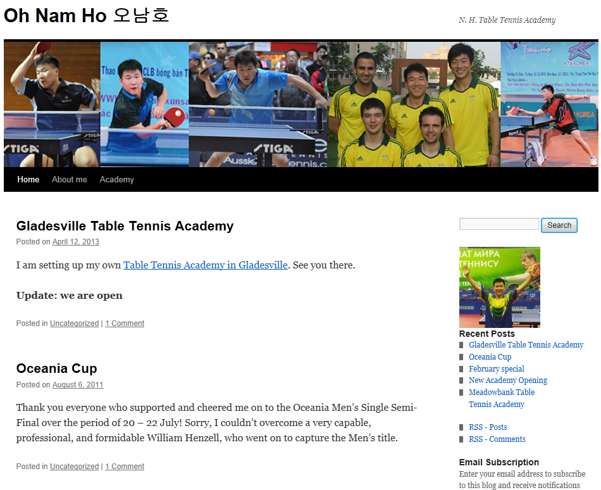Open the About me page
The height and width of the screenshot is (490, 601).
point(70,179)
